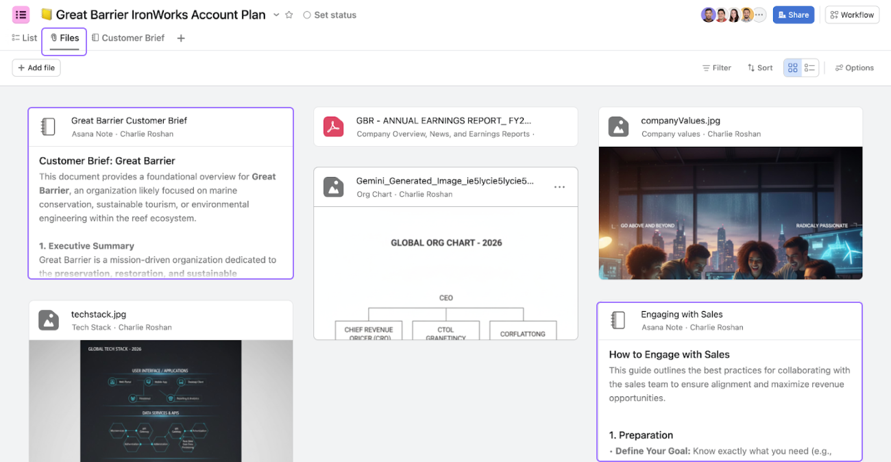Click the note icon on Engaging with Sales
The width and height of the screenshot is (891, 462).
tap(618, 320)
